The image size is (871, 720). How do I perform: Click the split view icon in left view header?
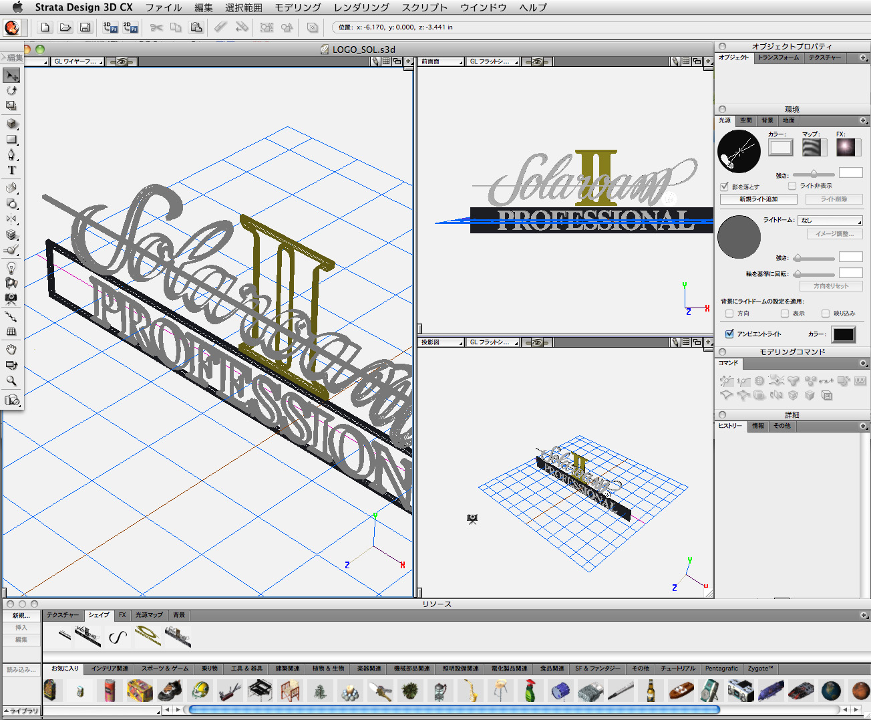[397, 62]
